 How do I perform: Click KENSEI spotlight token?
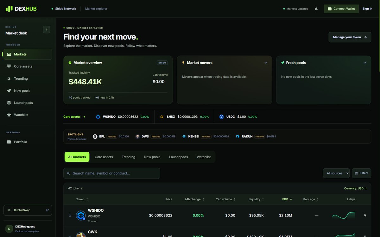click(206, 137)
